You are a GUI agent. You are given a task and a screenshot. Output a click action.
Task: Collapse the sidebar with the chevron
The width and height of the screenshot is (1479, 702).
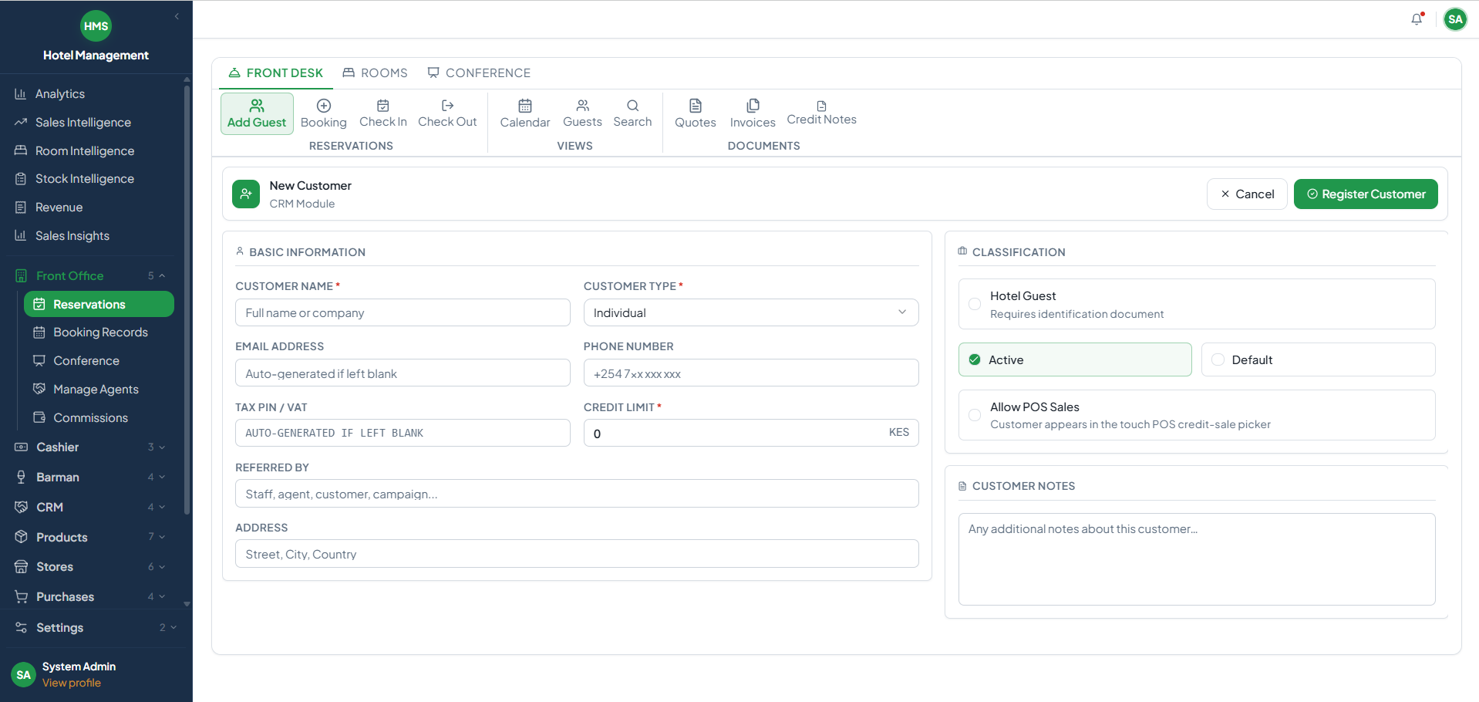(x=177, y=16)
